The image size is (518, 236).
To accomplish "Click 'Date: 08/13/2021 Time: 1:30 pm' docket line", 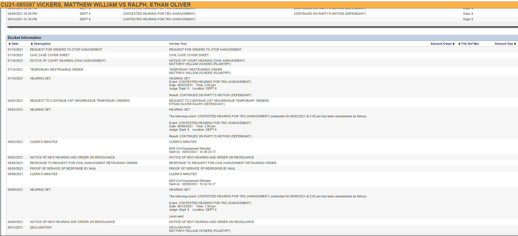I will 192,206.
